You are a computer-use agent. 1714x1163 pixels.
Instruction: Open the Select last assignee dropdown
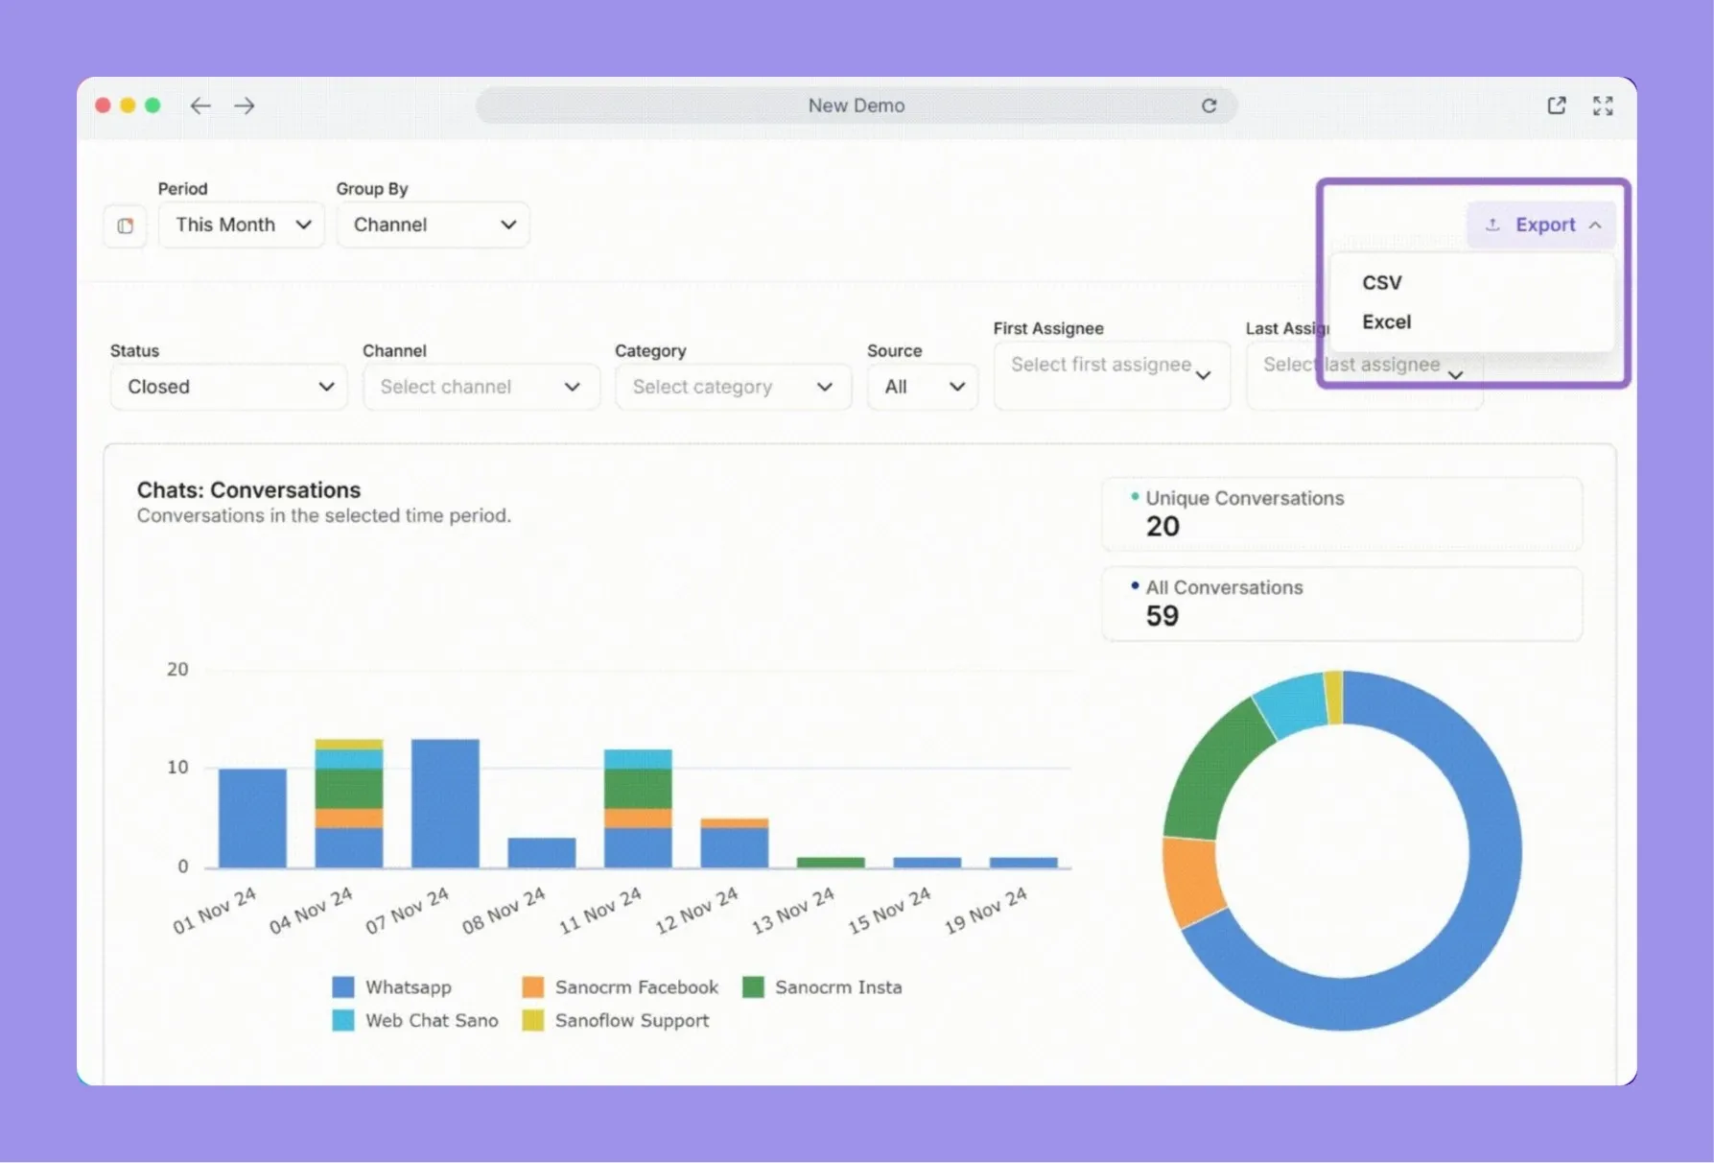point(1364,375)
